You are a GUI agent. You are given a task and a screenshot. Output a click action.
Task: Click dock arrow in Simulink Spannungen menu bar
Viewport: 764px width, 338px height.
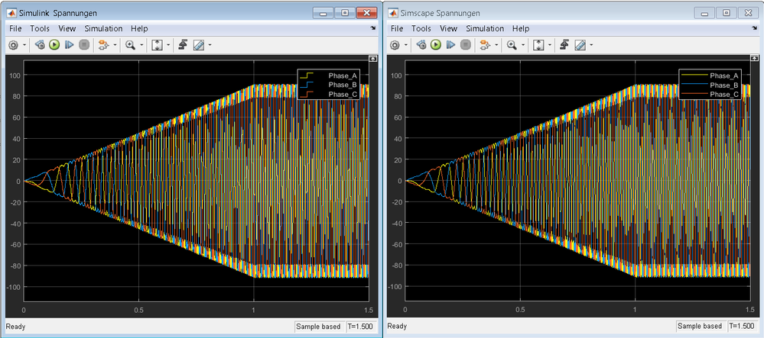click(x=373, y=28)
